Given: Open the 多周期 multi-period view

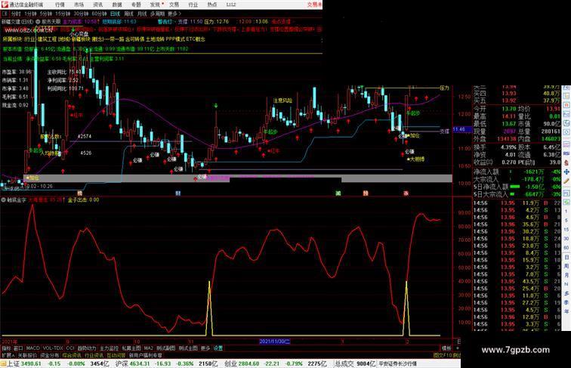Looking at the screenshot, I should [158, 14].
